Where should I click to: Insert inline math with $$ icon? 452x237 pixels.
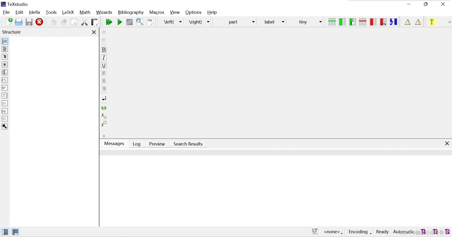pos(104,108)
